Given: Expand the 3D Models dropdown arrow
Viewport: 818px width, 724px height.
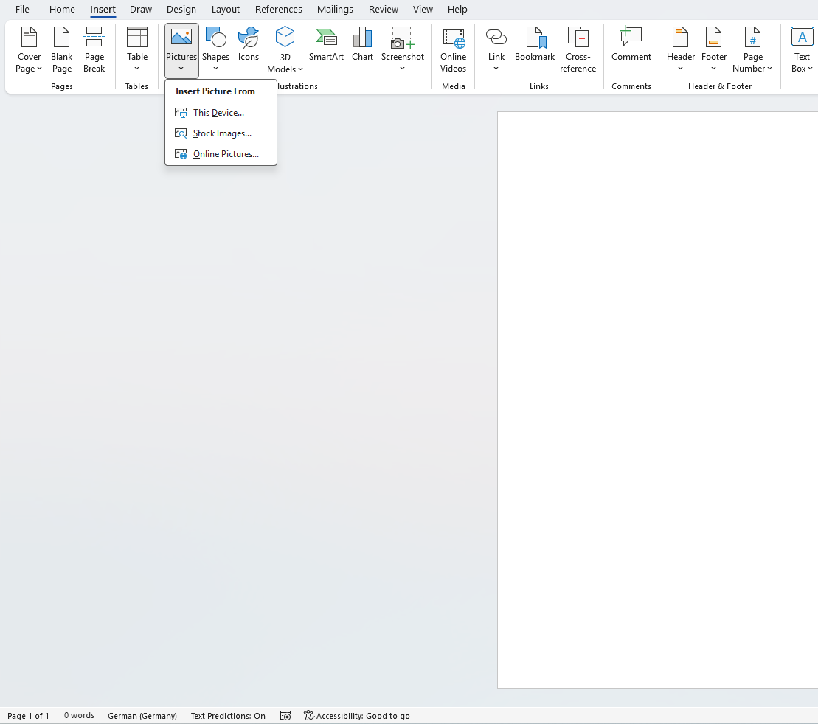Looking at the screenshot, I should tap(300, 69).
